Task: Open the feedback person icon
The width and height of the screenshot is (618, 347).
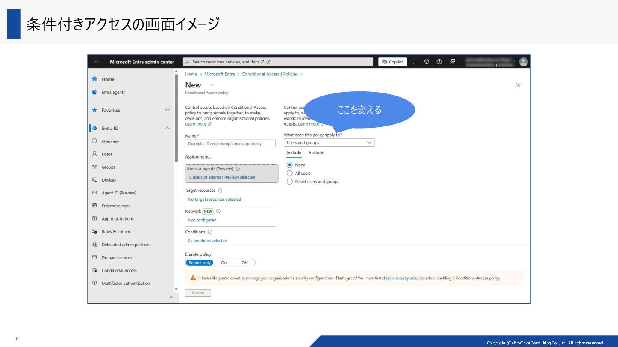Action: click(x=452, y=62)
